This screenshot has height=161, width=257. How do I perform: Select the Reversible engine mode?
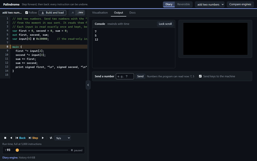[184, 4]
